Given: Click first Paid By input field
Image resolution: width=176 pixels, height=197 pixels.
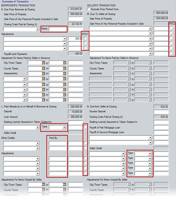Looking at the screenshot, I should point(58,143).
